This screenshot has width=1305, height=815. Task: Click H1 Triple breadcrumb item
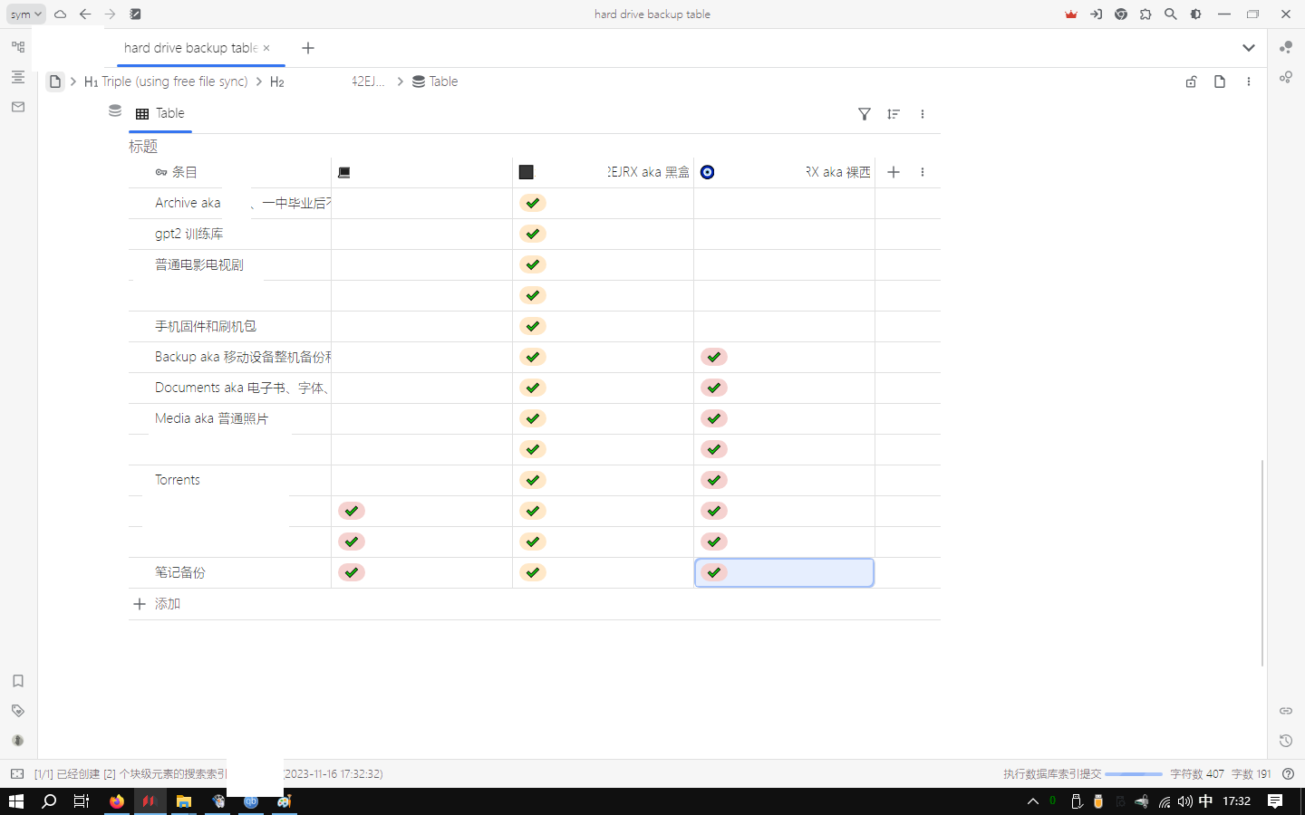click(x=166, y=81)
